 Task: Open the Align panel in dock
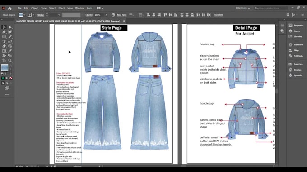click(294, 50)
